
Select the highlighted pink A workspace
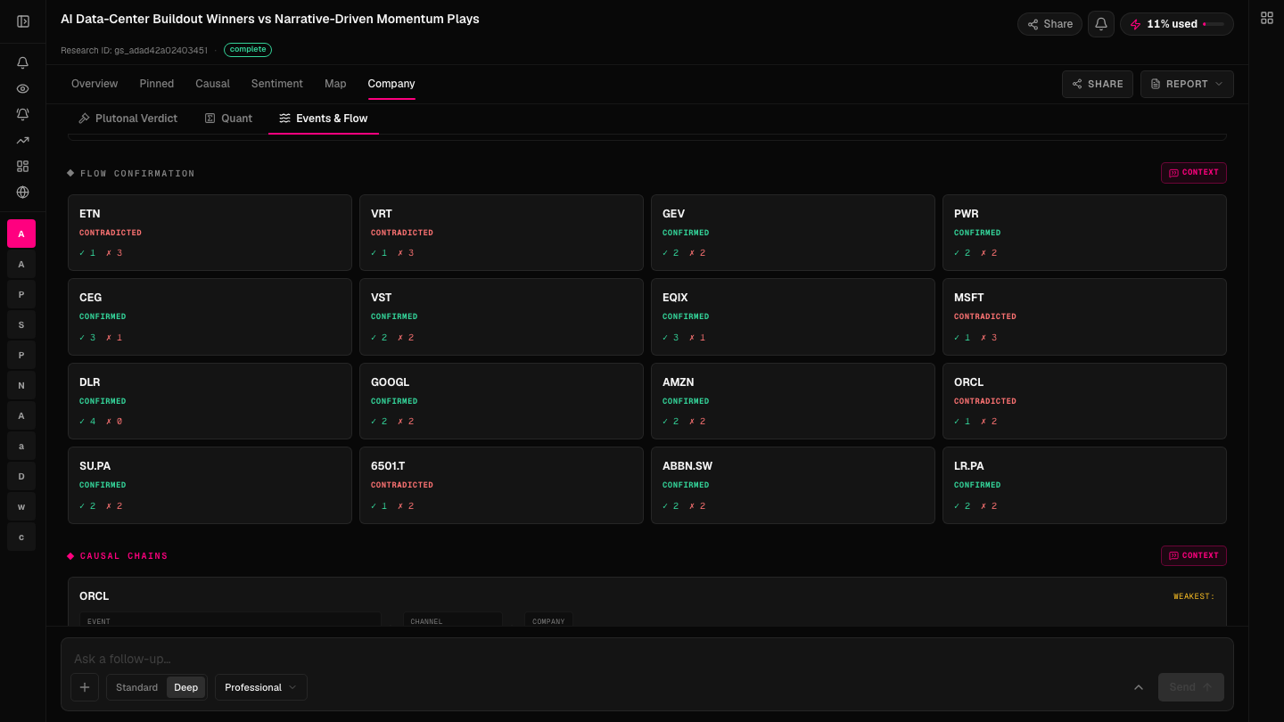[x=21, y=234]
